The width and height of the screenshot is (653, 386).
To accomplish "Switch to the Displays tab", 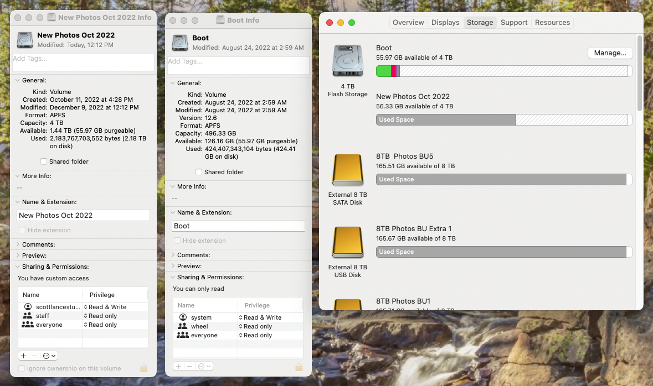I will point(445,23).
